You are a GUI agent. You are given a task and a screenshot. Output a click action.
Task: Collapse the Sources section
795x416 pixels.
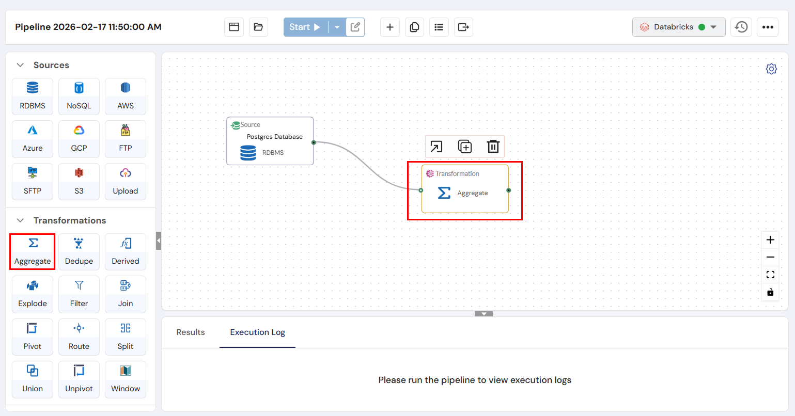(x=21, y=65)
